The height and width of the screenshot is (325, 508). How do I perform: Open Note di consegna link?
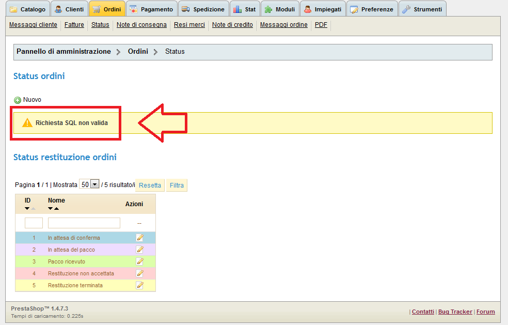(x=141, y=25)
